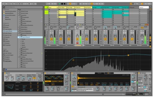This screenshot has height=98, width=155.
Task: Open the MIDI map mode
Action: tap(139, 4)
